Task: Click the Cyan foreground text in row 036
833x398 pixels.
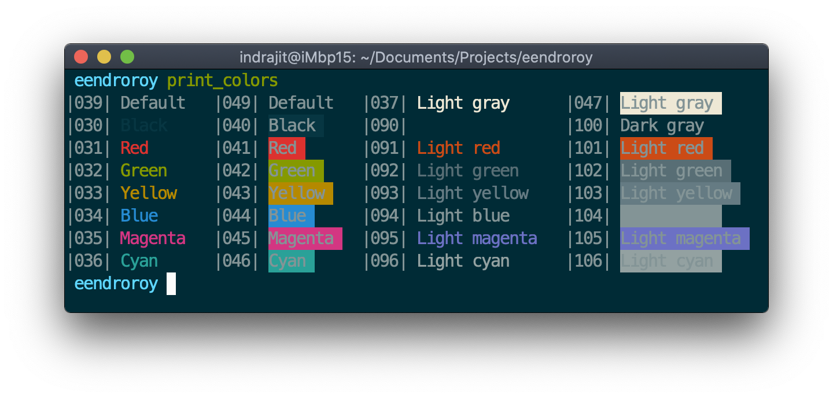Action: [139, 261]
